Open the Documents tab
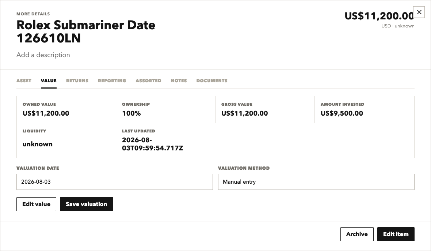Screen dimensions: 431x251 [212, 80]
